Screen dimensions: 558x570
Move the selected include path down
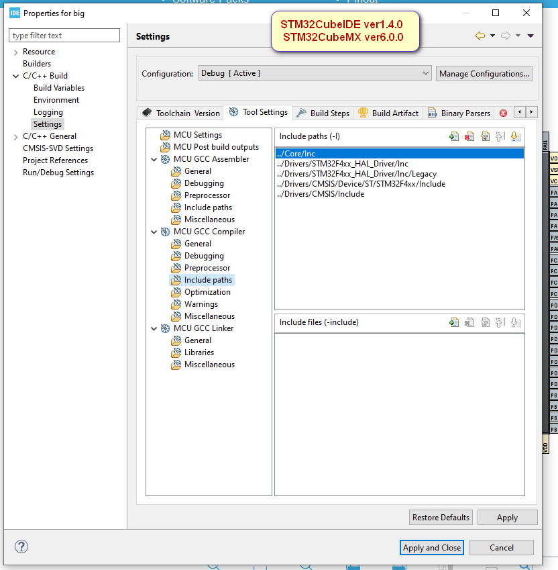516,137
